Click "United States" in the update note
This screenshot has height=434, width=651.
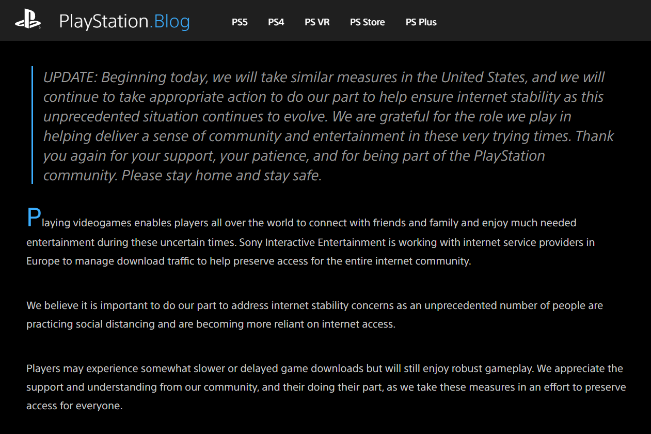[x=484, y=78]
